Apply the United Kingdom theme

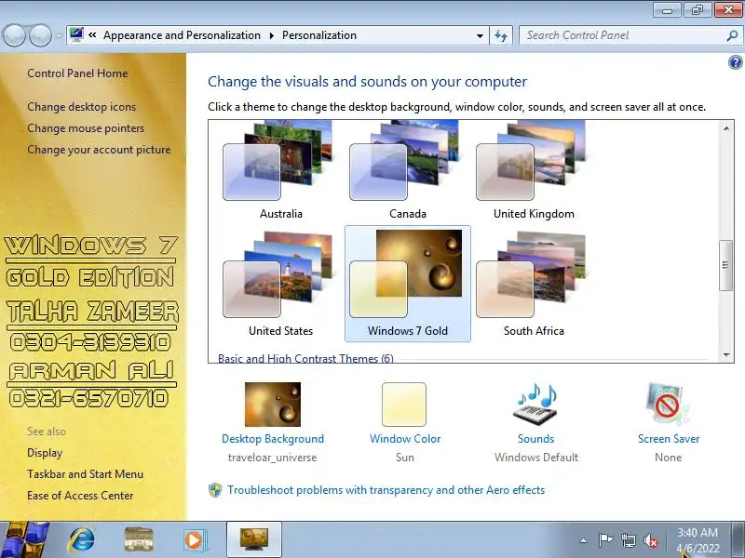[534, 171]
